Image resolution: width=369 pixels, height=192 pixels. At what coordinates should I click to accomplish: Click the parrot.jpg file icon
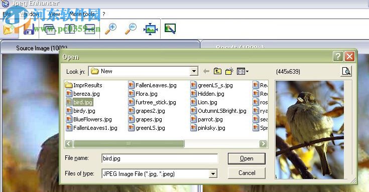tap(193, 119)
